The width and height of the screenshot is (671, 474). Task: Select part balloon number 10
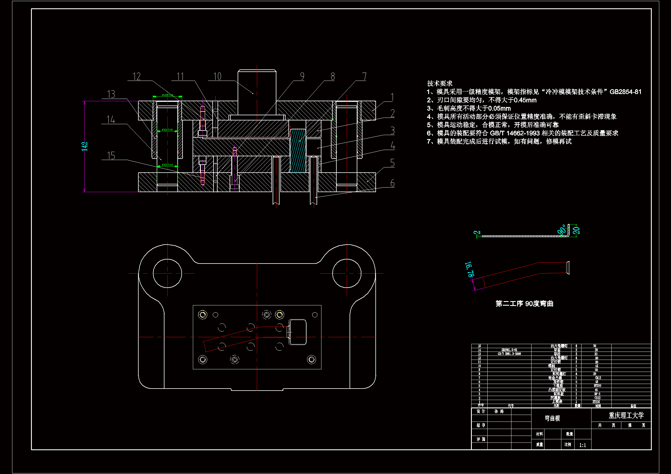217,77
